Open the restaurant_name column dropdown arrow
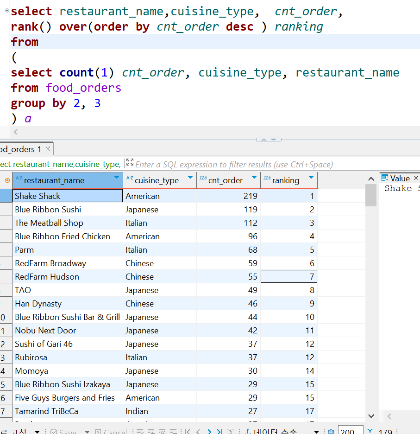The width and height of the screenshot is (420, 434). tap(116, 178)
